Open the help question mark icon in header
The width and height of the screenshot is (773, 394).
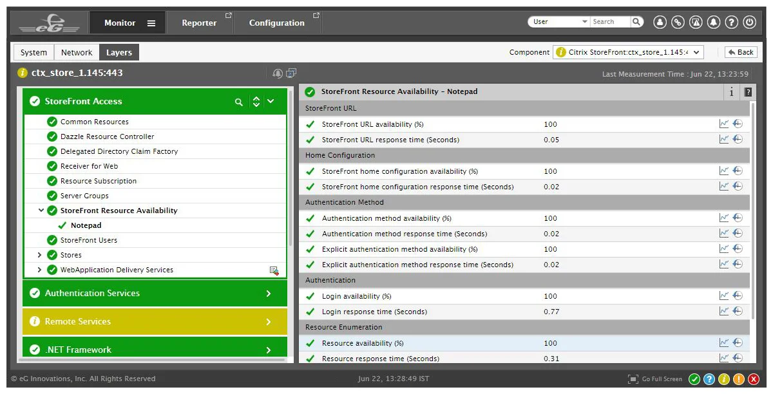[x=731, y=22]
